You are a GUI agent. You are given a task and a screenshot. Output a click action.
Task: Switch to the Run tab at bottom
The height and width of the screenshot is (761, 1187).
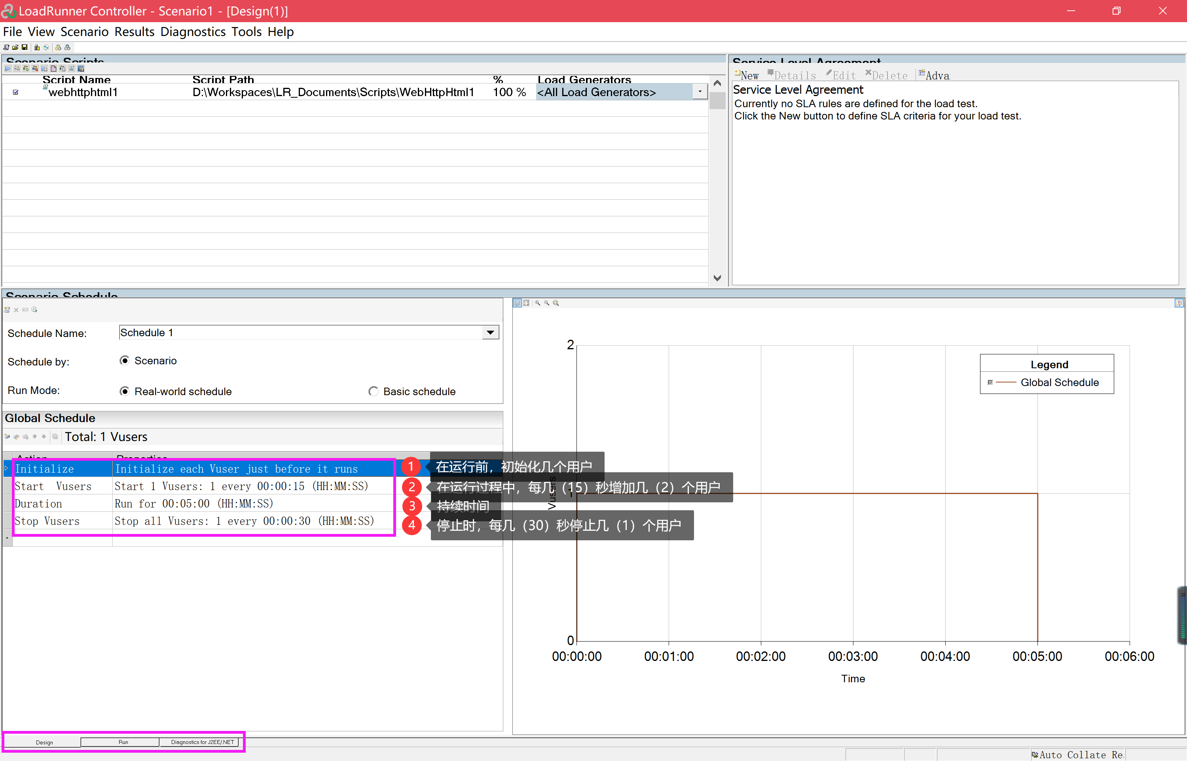click(123, 742)
